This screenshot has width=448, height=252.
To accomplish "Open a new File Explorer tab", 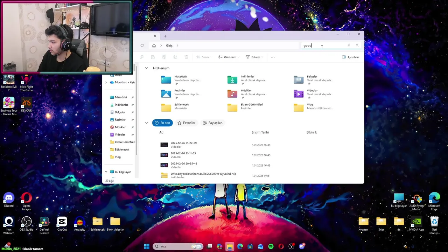I will pos(165,36).
